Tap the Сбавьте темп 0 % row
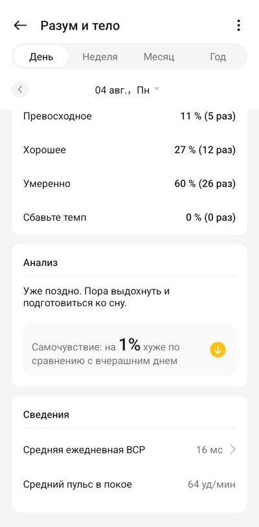 [129, 217]
